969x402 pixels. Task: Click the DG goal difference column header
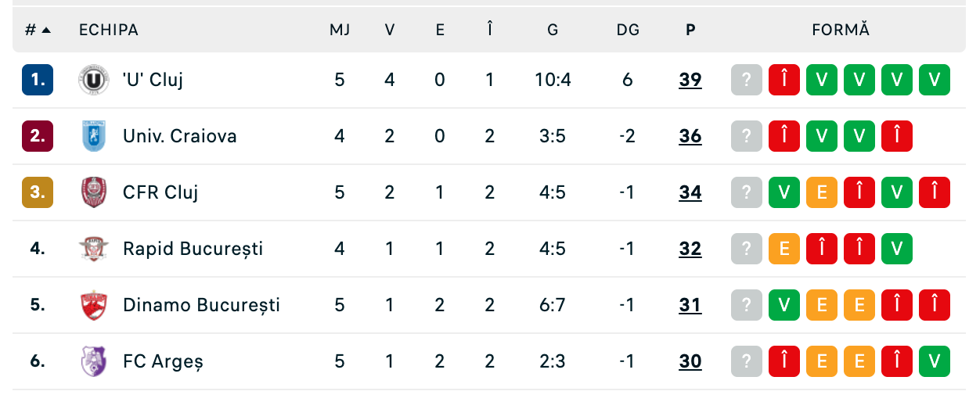click(x=628, y=31)
